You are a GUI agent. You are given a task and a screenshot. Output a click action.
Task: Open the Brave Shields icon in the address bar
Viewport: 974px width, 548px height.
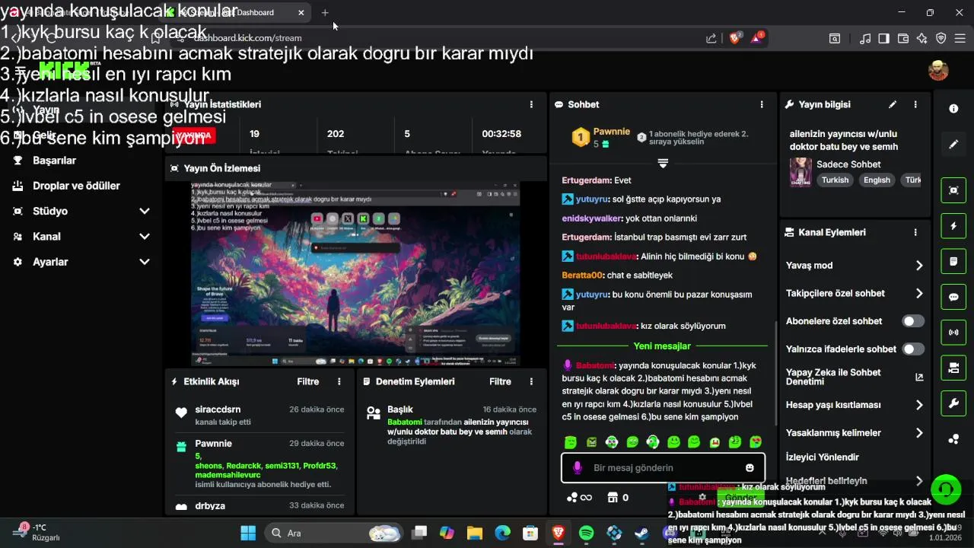point(734,37)
